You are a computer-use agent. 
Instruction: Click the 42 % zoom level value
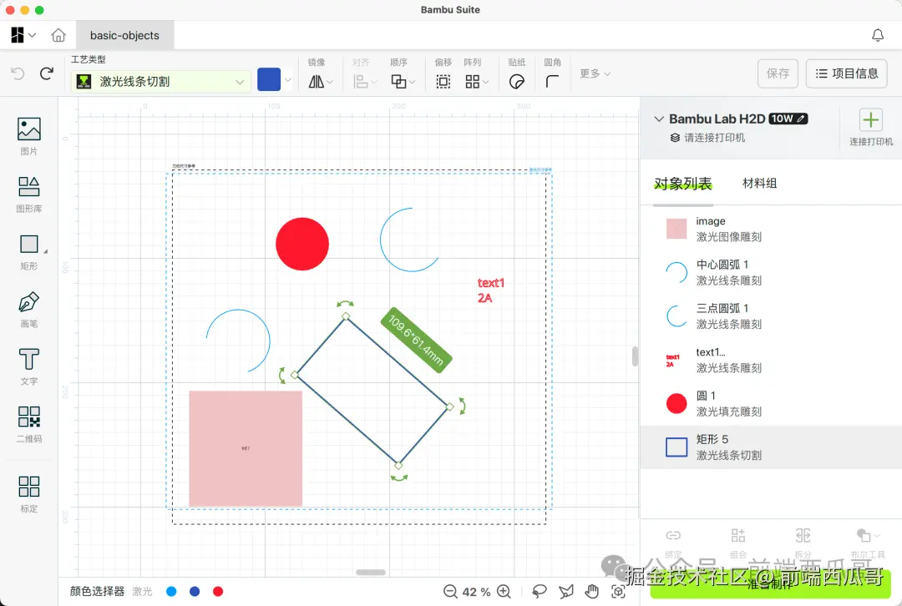click(476, 592)
